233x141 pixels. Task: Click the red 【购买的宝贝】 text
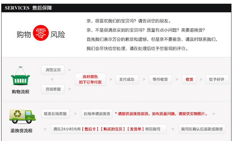pyautogui.click(x=113, y=129)
